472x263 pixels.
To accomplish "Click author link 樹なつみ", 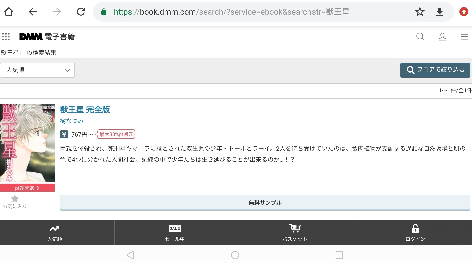I will click(72, 121).
